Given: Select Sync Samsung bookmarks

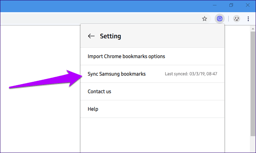Looking at the screenshot, I should coord(152,74).
